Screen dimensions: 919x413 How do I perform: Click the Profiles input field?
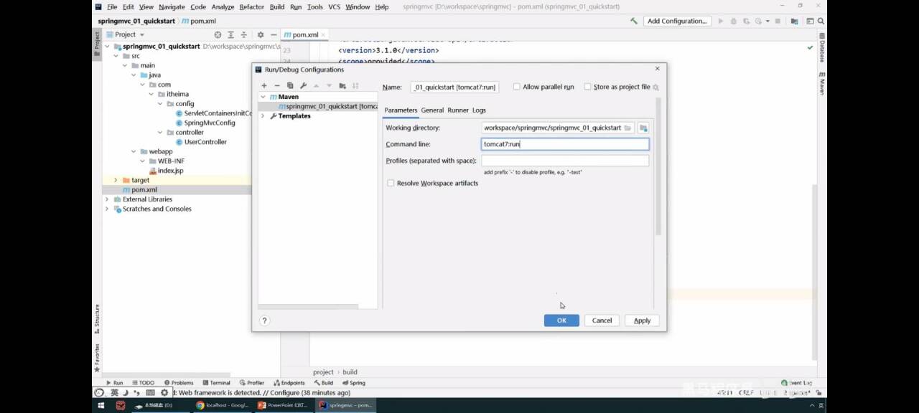tap(565, 161)
